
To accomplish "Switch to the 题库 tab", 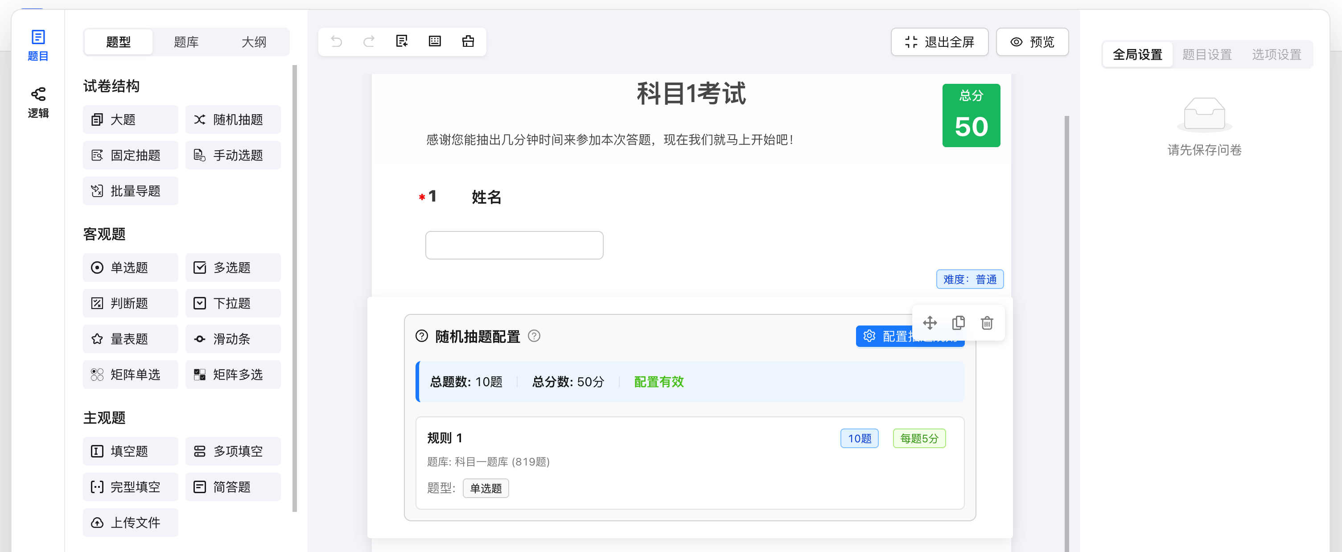I will pyautogui.click(x=186, y=42).
